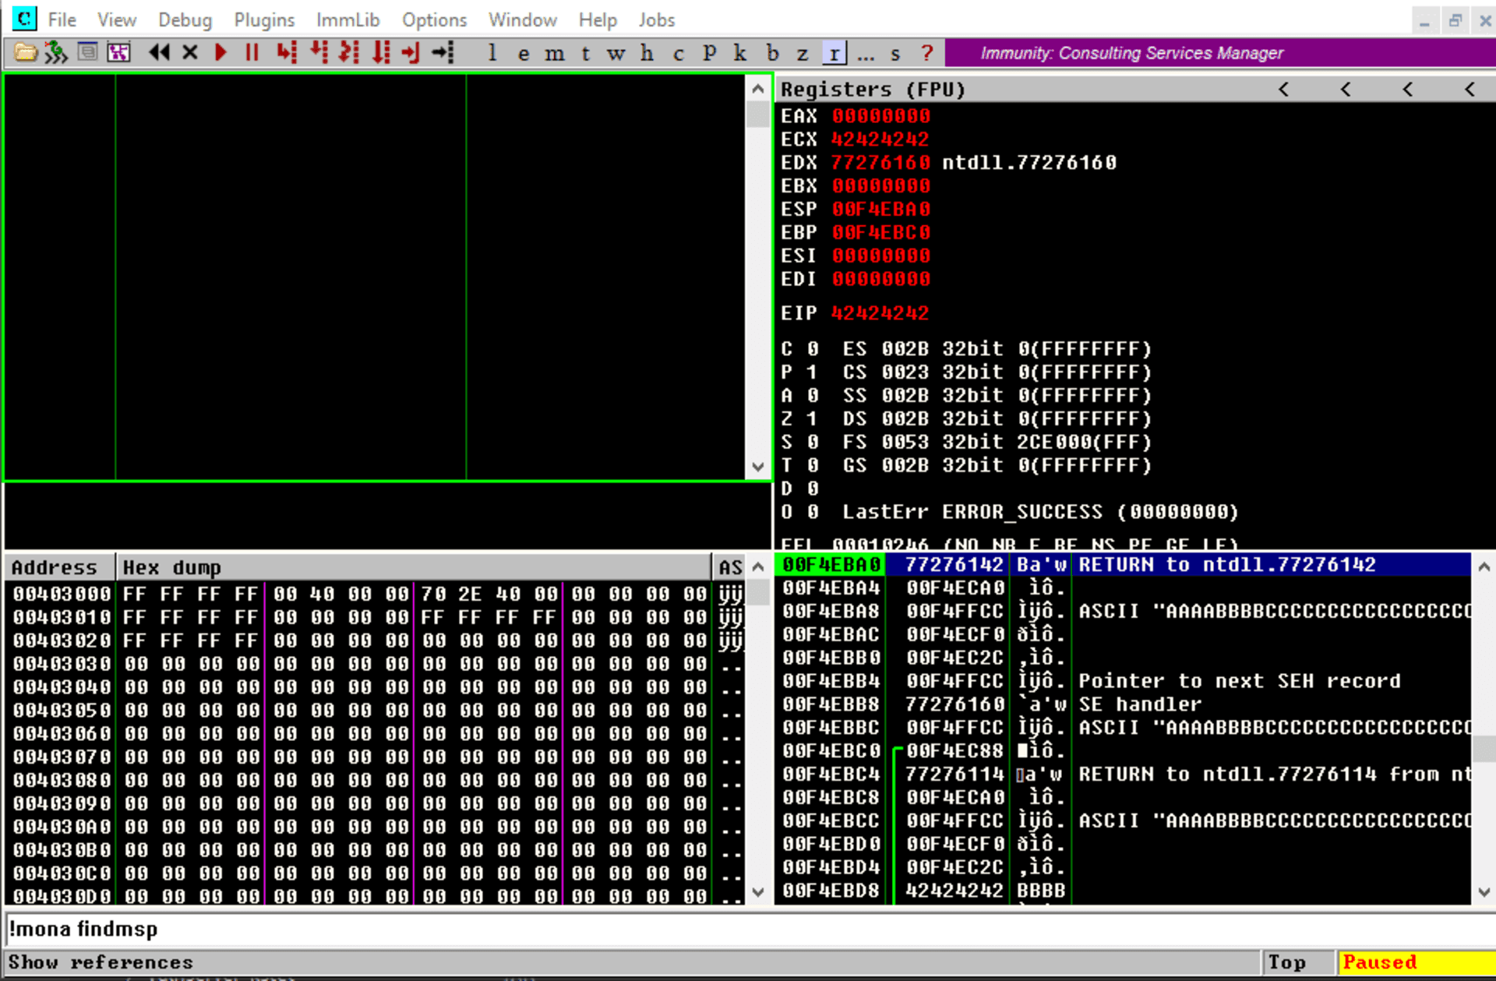Screen dimensions: 1496x981
Task: Select the ECX register value
Action: pos(880,139)
